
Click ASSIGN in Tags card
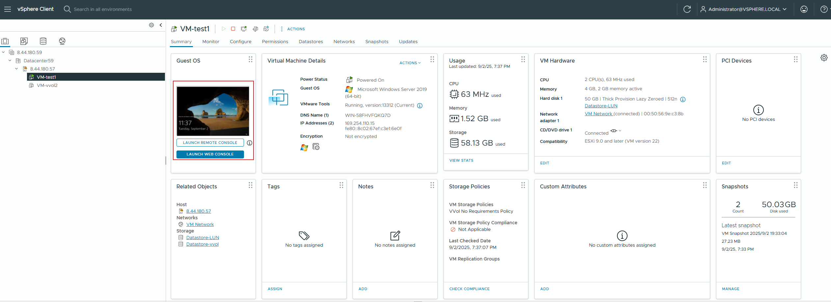coord(275,289)
